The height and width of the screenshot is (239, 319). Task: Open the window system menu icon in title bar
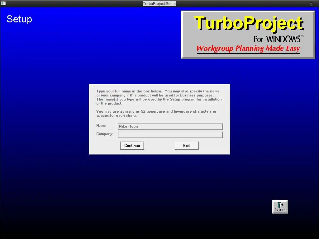3,3
